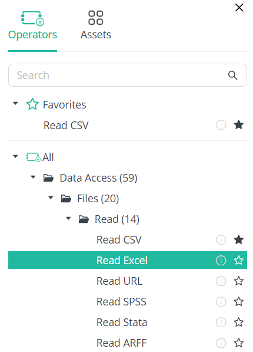Unfavorite Read CSV in Read folder

tap(238, 240)
